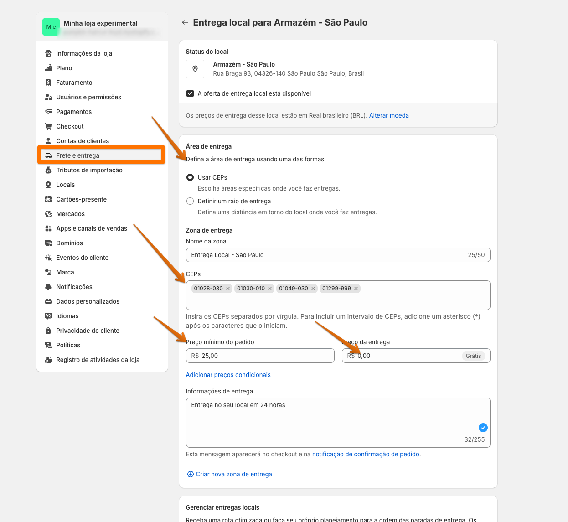Screen dimensions: 568x522
Task: Click Adicionar preços condicionais link
Action: (x=228, y=375)
